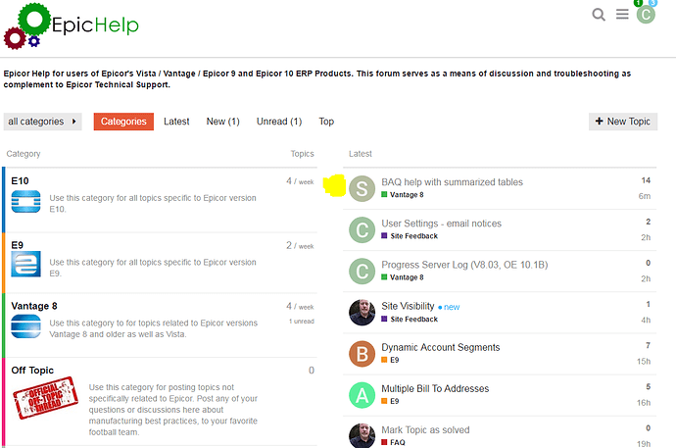This screenshot has width=676, height=448.
Task: Click the green C user avatar
Action: pos(646,15)
